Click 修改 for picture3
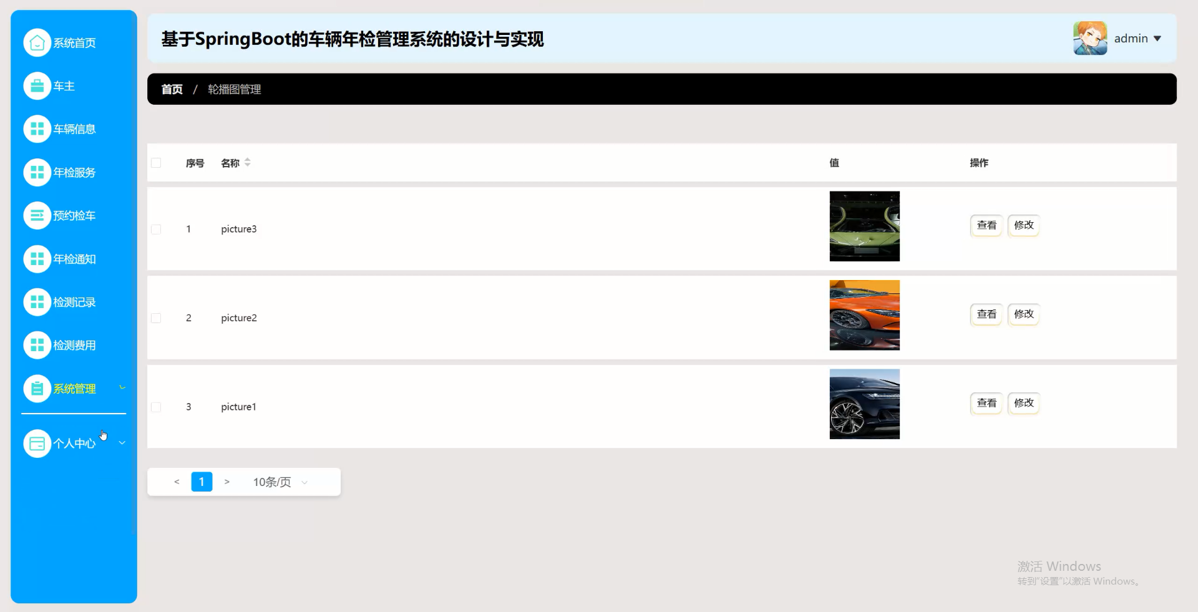1198x612 pixels. [x=1024, y=225]
